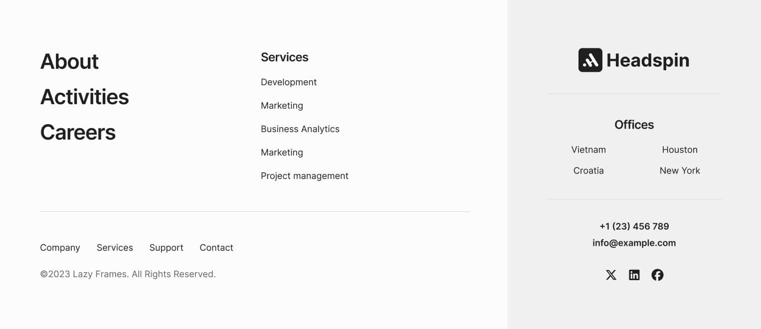Screen dimensions: 761x329
Task: Open the X (Twitter) social icon
Action: (x=611, y=275)
